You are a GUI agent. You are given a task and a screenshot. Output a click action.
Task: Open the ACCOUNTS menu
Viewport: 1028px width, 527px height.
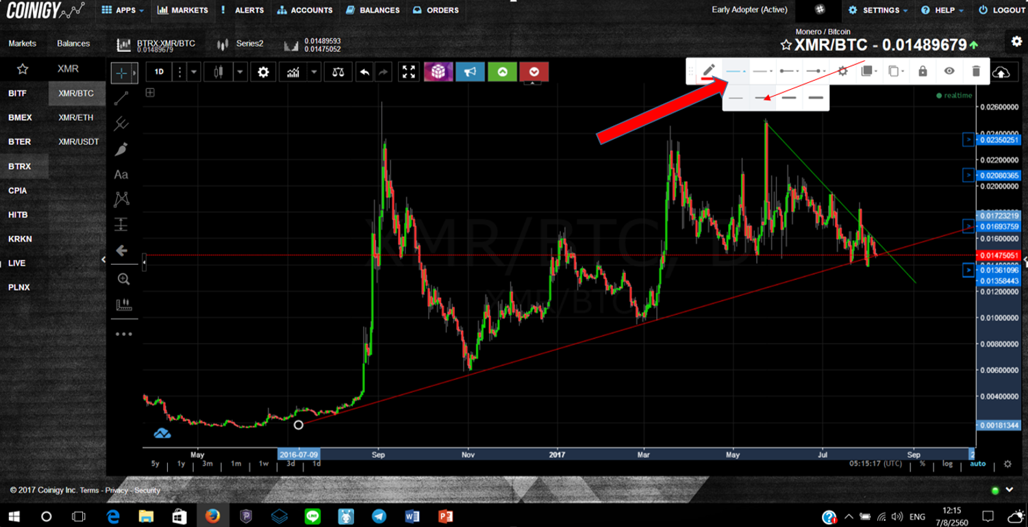[x=305, y=10]
